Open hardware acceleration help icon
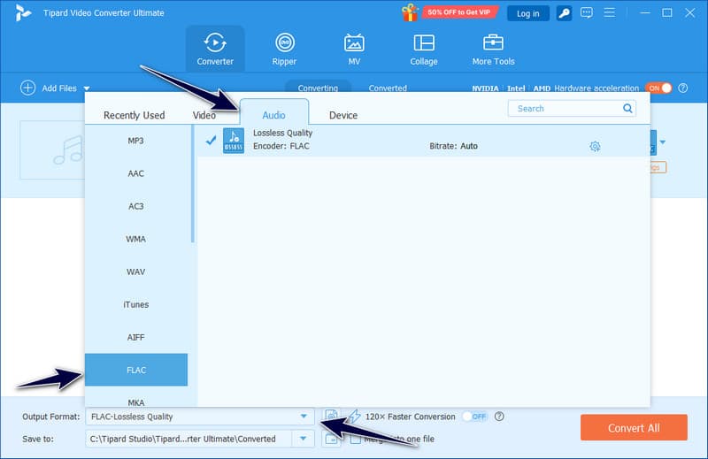 point(682,88)
